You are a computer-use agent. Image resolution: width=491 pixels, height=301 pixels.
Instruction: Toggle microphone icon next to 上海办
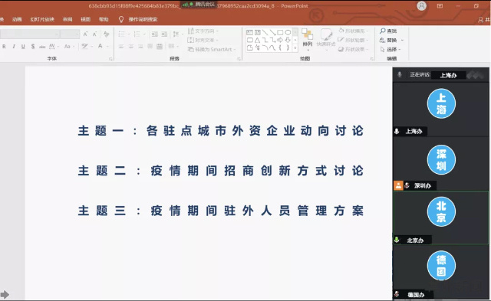pos(397,131)
